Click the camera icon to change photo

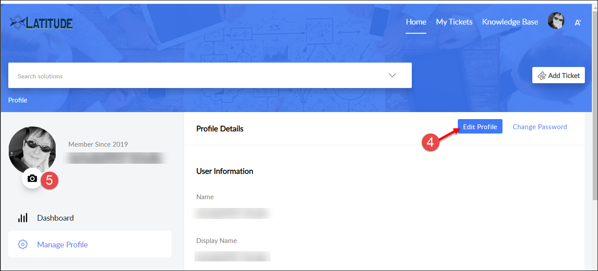(x=32, y=179)
